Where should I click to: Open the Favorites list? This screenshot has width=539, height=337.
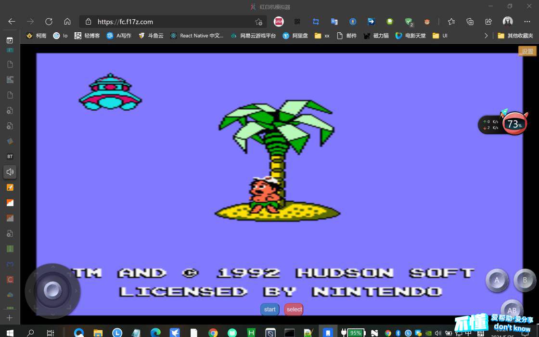[451, 22]
